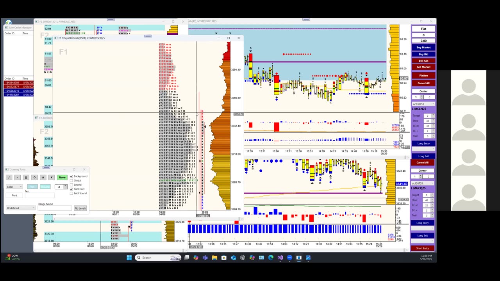The height and width of the screenshot is (281, 500).
Task: Enable the Extend checkbox
Action: [71, 185]
